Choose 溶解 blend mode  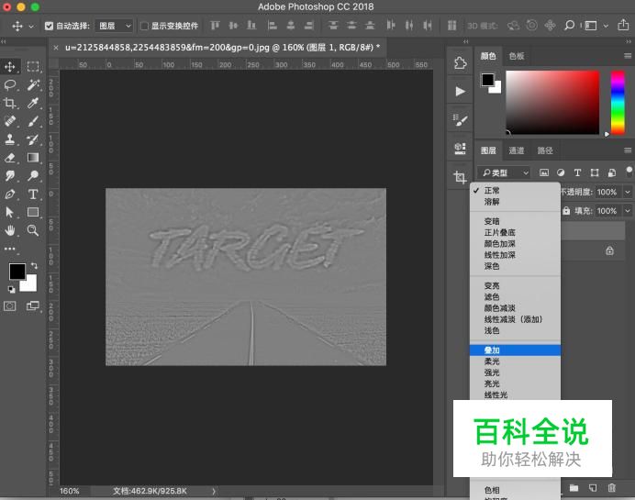click(x=515, y=202)
